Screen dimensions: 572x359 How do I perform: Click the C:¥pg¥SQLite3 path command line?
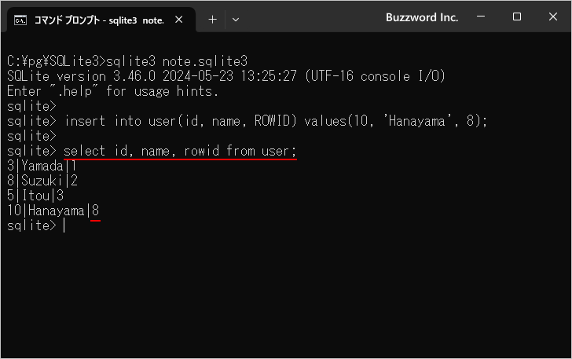pos(127,61)
